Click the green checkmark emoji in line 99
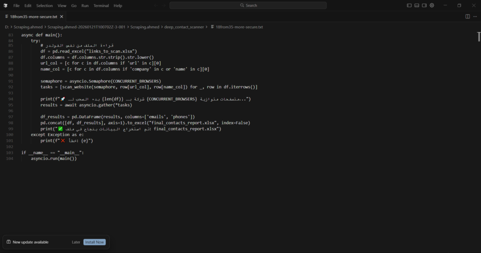This screenshot has height=253, width=481. tap(61, 129)
